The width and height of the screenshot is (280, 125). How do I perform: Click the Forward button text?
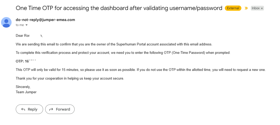click(63, 109)
